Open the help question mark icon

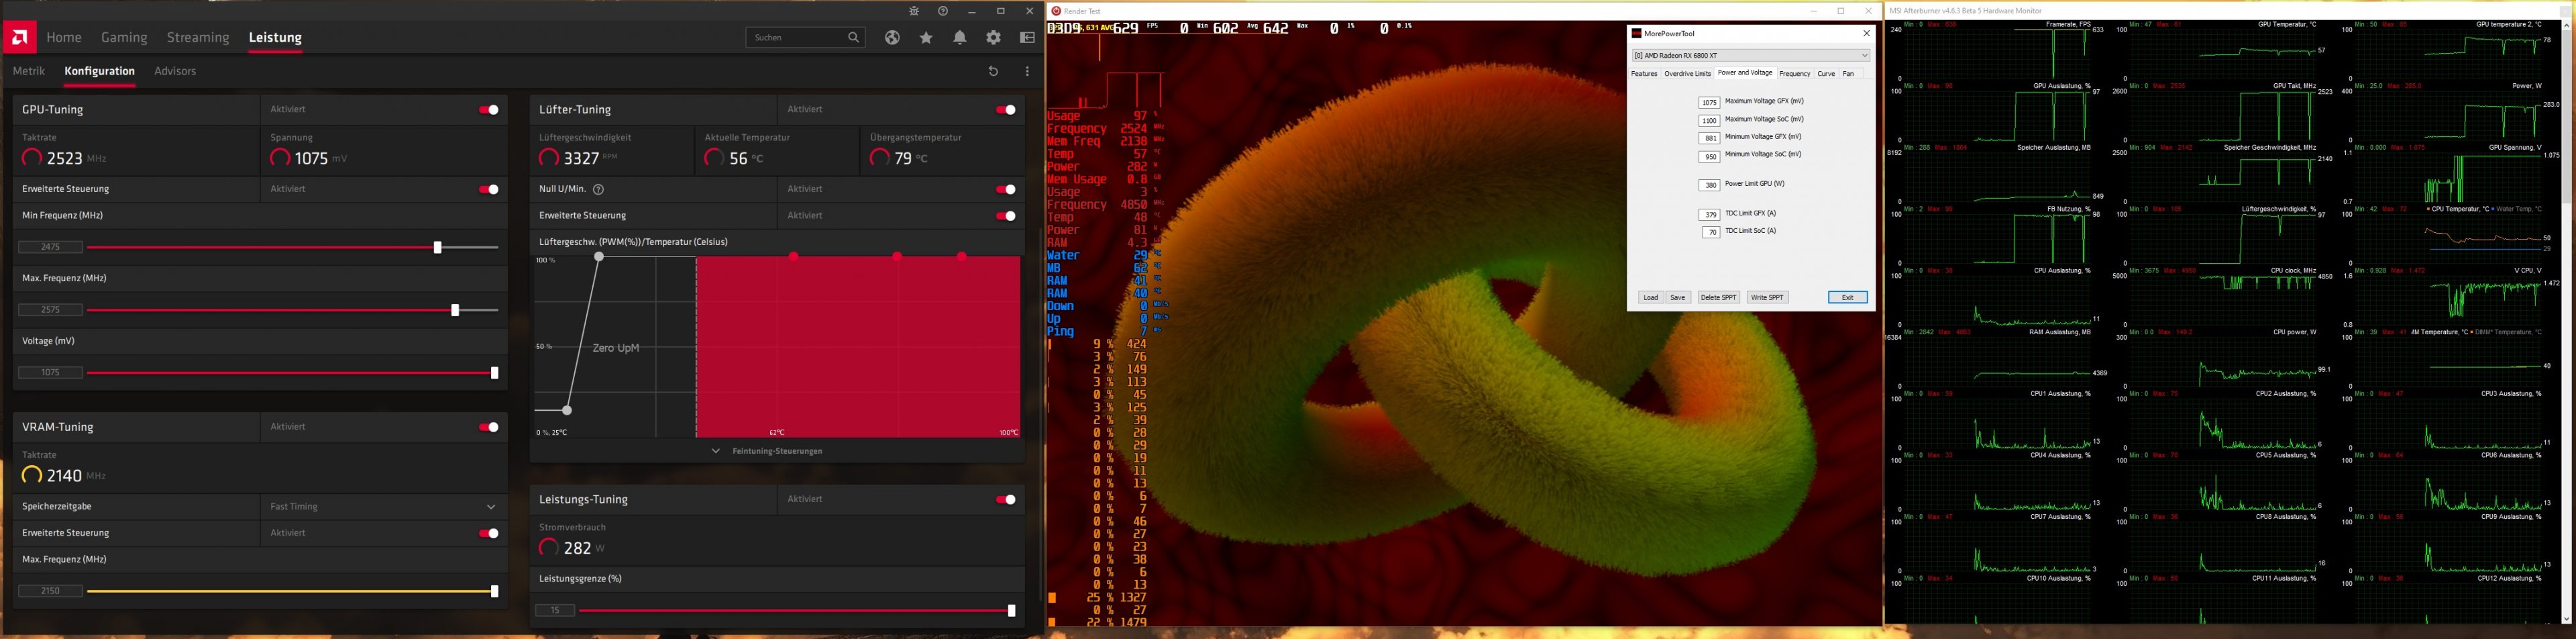(943, 11)
